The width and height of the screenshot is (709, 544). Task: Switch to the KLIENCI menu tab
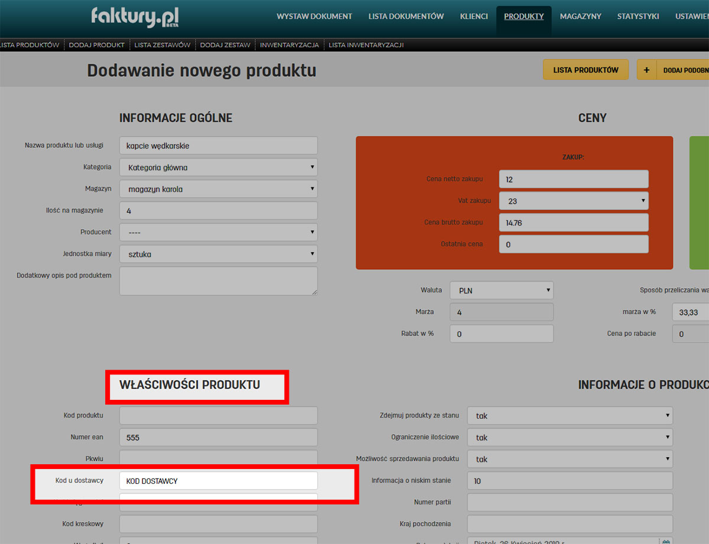(x=474, y=17)
